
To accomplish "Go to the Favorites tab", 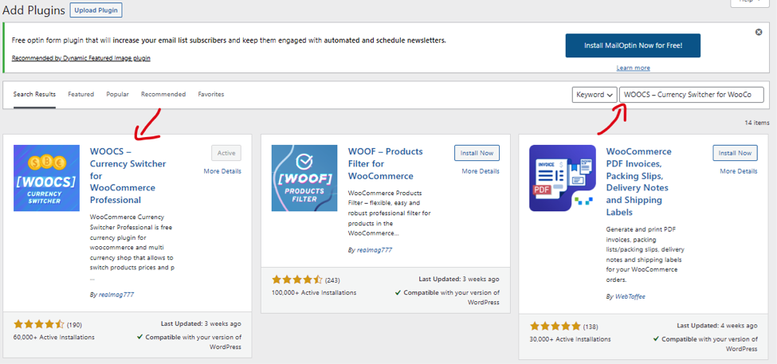I will point(210,94).
